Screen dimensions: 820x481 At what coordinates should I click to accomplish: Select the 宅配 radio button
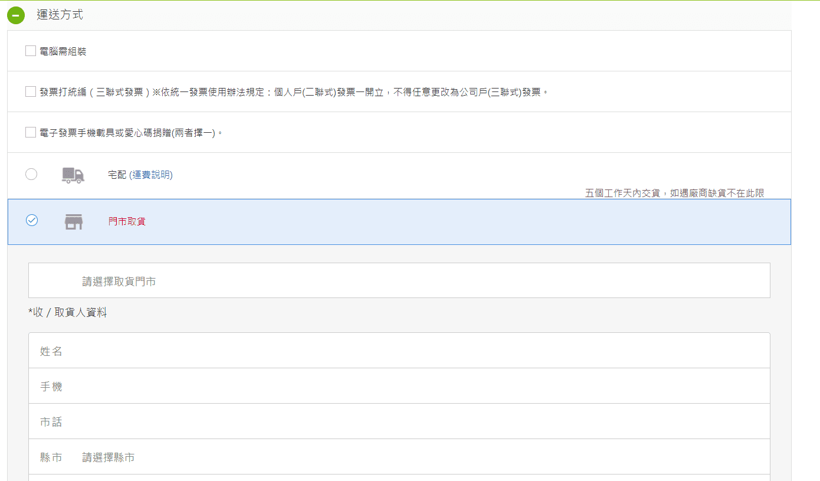(x=31, y=174)
